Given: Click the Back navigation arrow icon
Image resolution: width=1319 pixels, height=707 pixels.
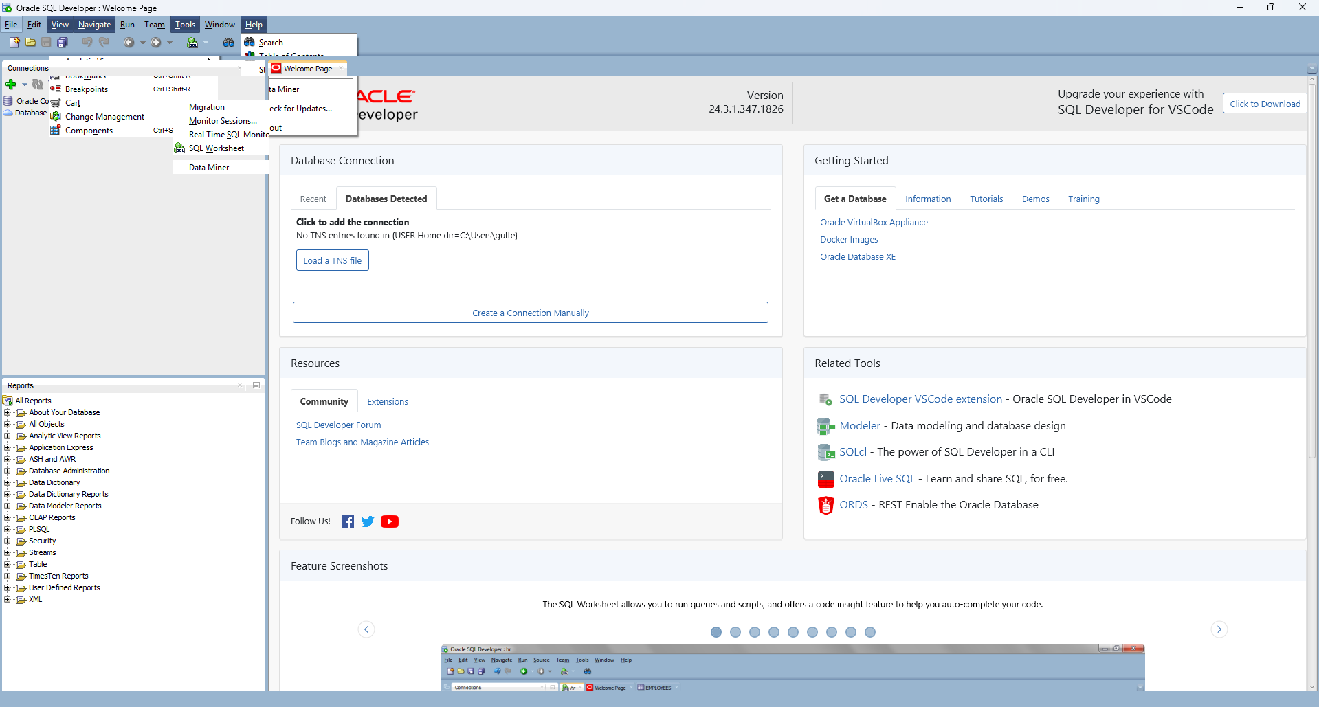Looking at the screenshot, I should (x=129, y=43).
